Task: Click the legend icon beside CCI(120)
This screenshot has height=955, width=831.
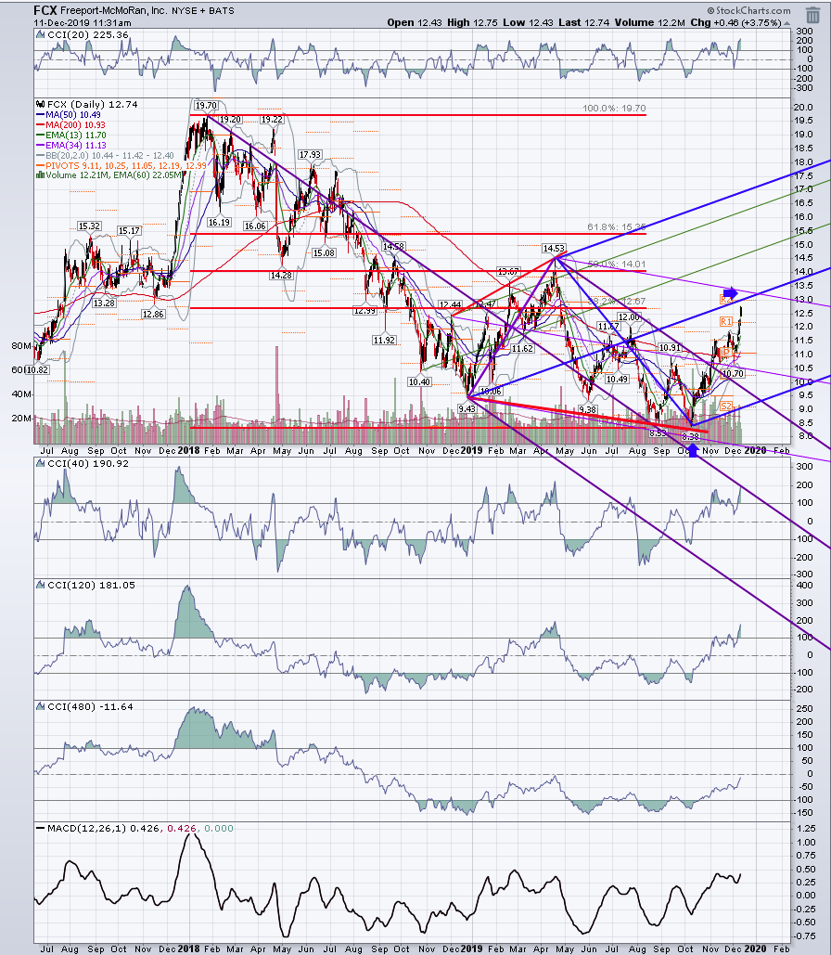Action: (x=41, y=586)
